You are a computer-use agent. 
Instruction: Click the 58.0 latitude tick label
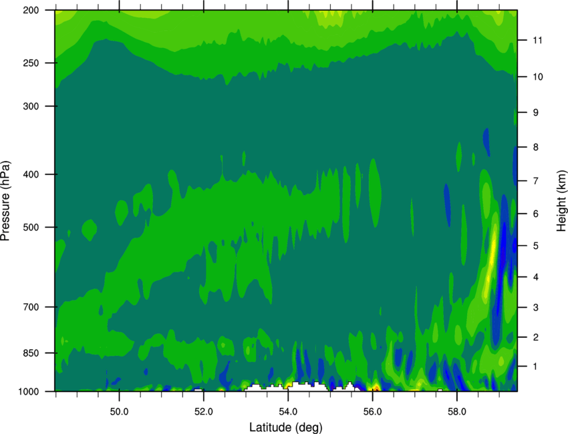point(457,412)
